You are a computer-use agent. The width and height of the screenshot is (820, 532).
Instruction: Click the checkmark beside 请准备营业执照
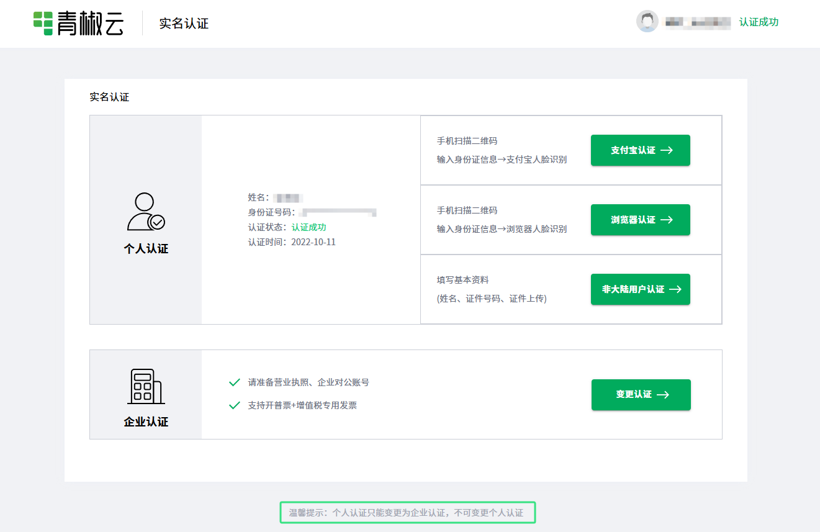click(235, 382)
